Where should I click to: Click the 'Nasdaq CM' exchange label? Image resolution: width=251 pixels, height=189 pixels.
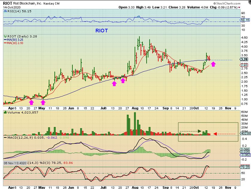[x=51, y=3]
